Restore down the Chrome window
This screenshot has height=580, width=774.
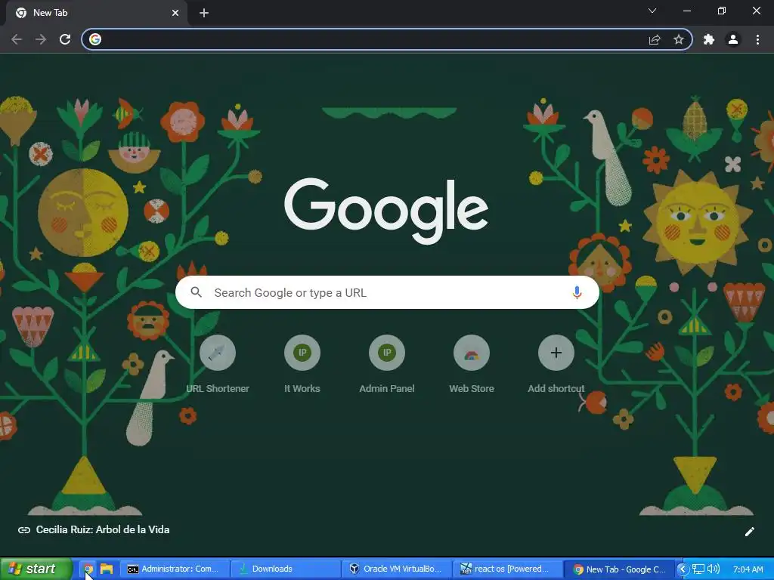point(722,11)
